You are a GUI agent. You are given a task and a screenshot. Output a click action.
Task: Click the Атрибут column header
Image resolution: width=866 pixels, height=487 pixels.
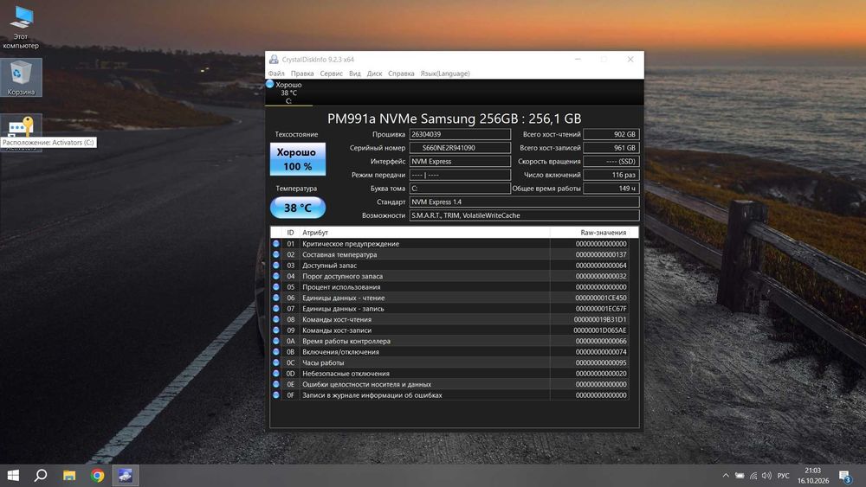pos(424,232)
